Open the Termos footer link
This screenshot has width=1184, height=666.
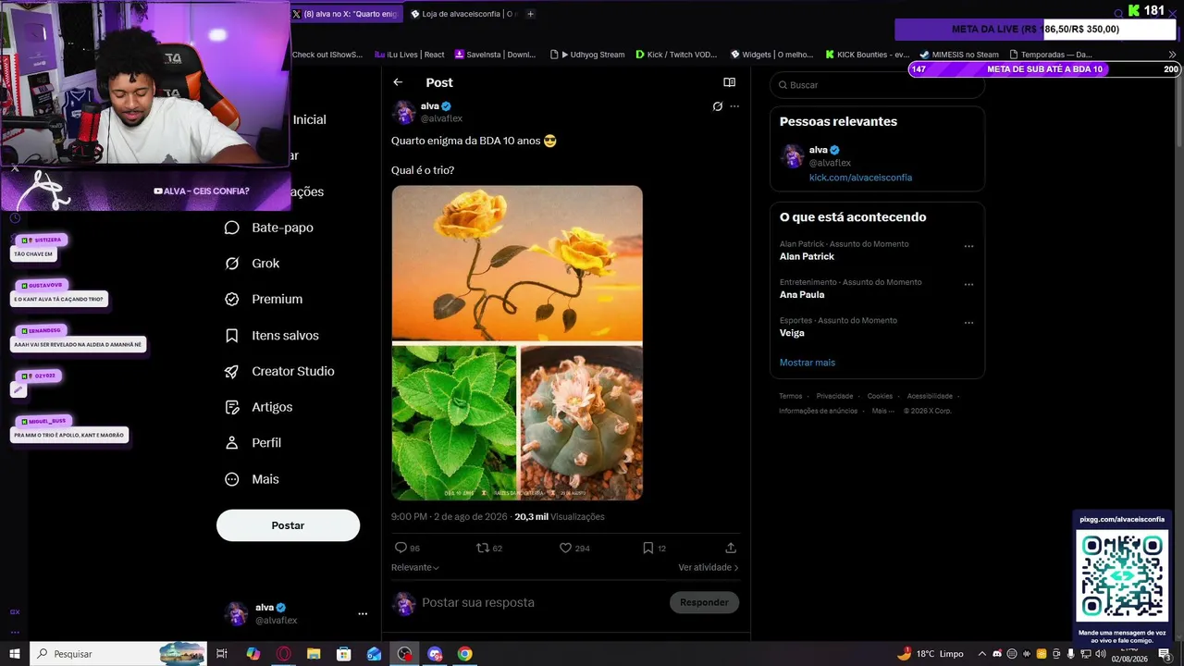coord(790,396)
